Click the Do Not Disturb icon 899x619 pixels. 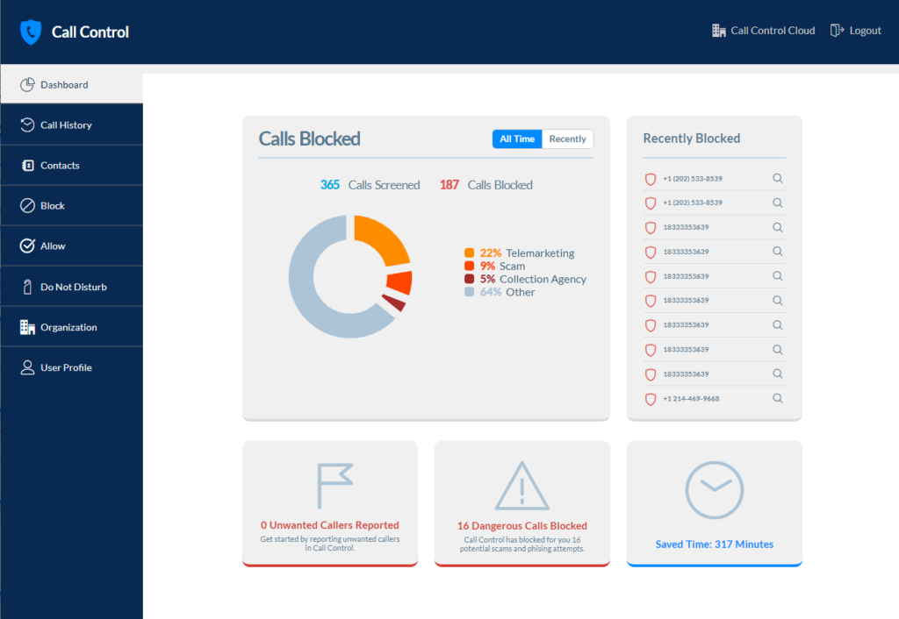point(26,286)
